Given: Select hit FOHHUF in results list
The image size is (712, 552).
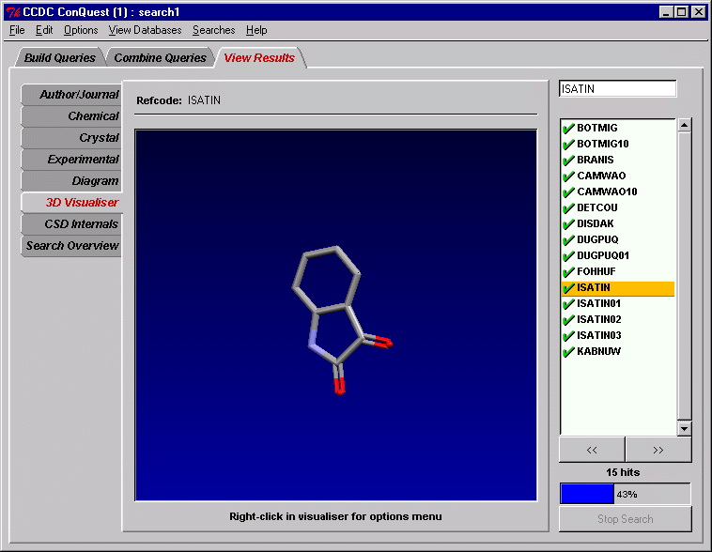Looking at the screenshot, I should point(596,271).
